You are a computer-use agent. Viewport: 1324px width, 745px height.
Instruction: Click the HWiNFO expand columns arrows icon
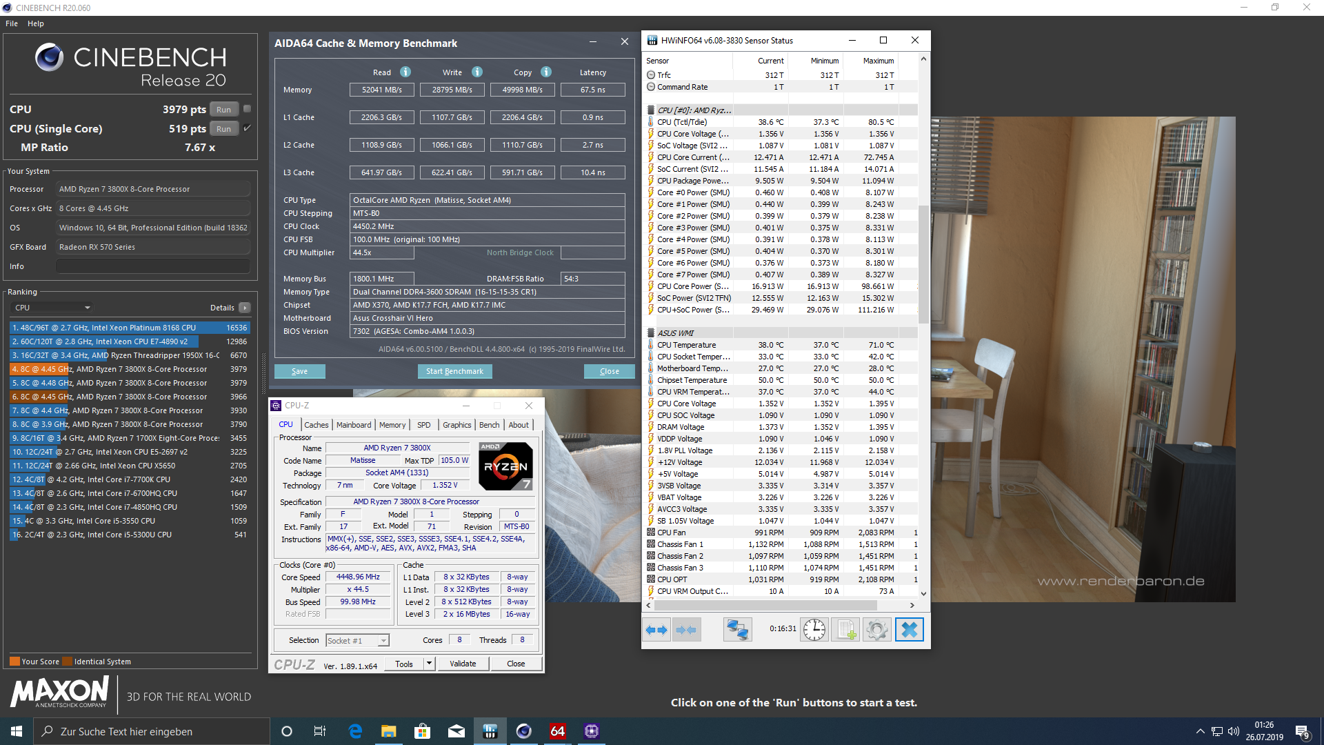656,630
